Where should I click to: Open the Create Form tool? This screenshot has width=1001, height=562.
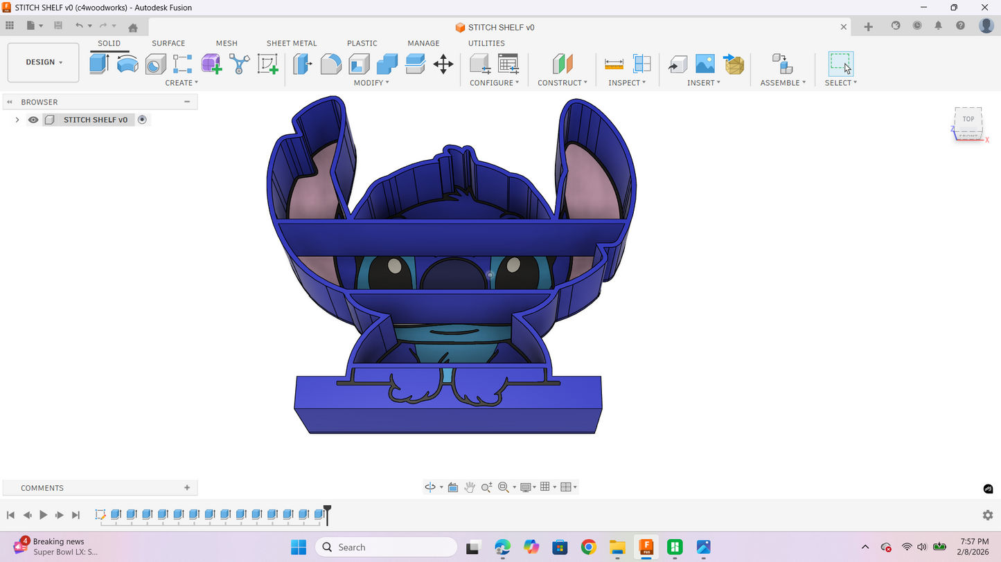(211, 64)
